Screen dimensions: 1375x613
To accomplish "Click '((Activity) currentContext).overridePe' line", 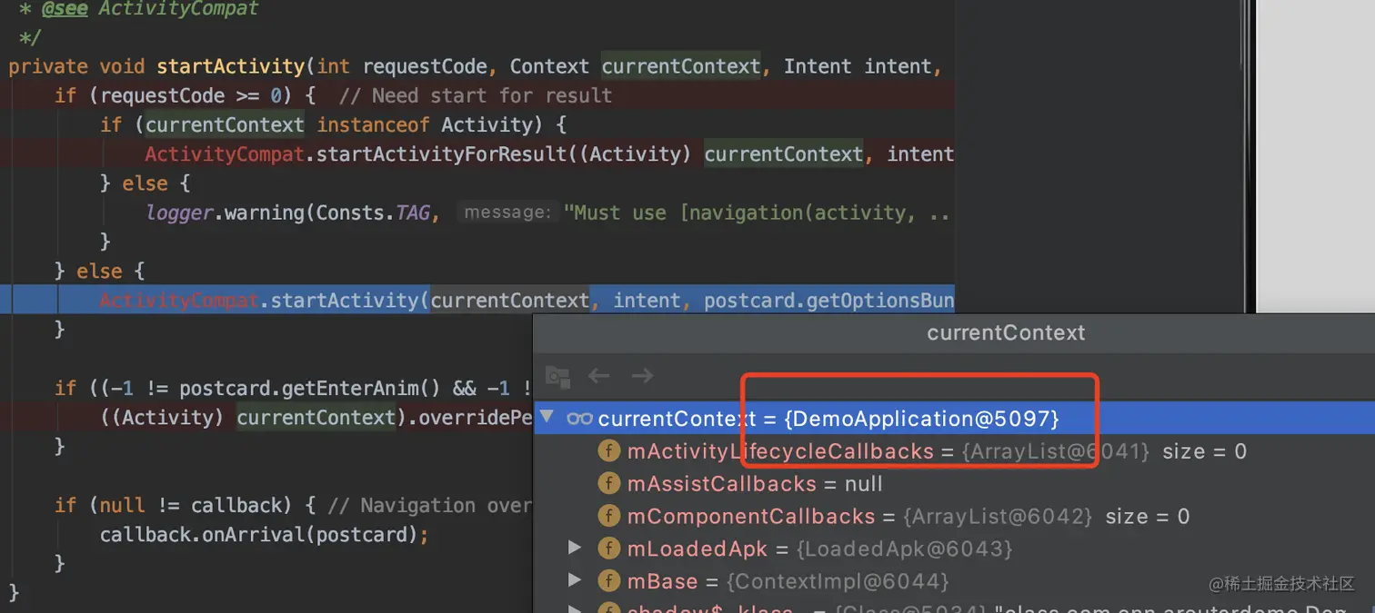I will (316, 418).
